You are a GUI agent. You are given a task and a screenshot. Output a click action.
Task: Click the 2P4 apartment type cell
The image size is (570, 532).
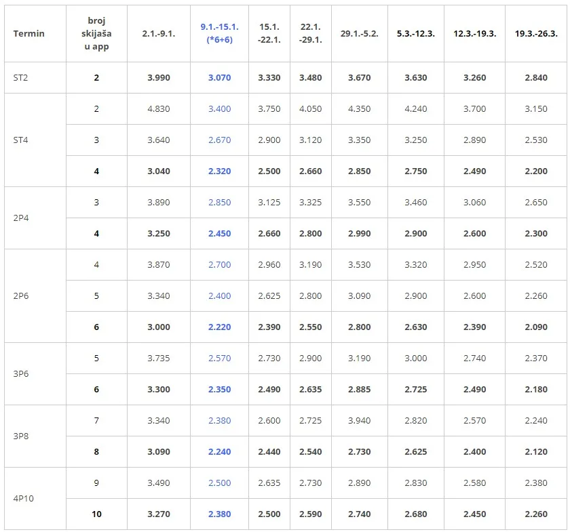(21, 218)
